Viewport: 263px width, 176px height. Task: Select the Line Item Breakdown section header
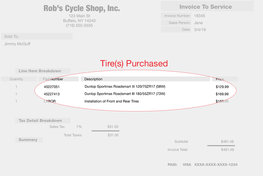(x=40, y=71)
